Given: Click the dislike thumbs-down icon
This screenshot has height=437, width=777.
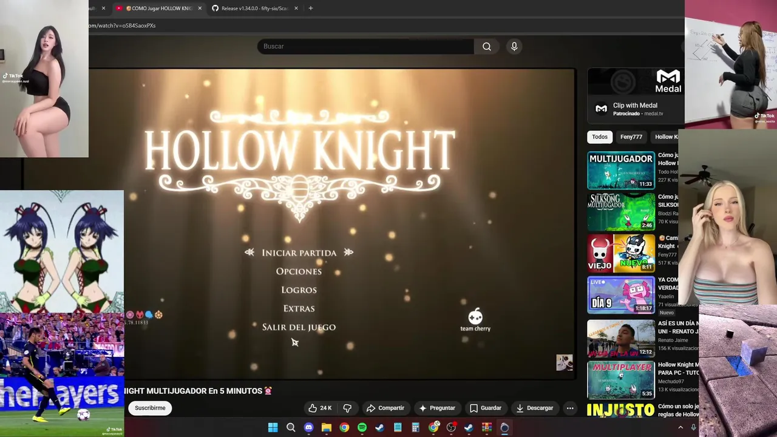Looking at the screenshot, I should 347,408.
